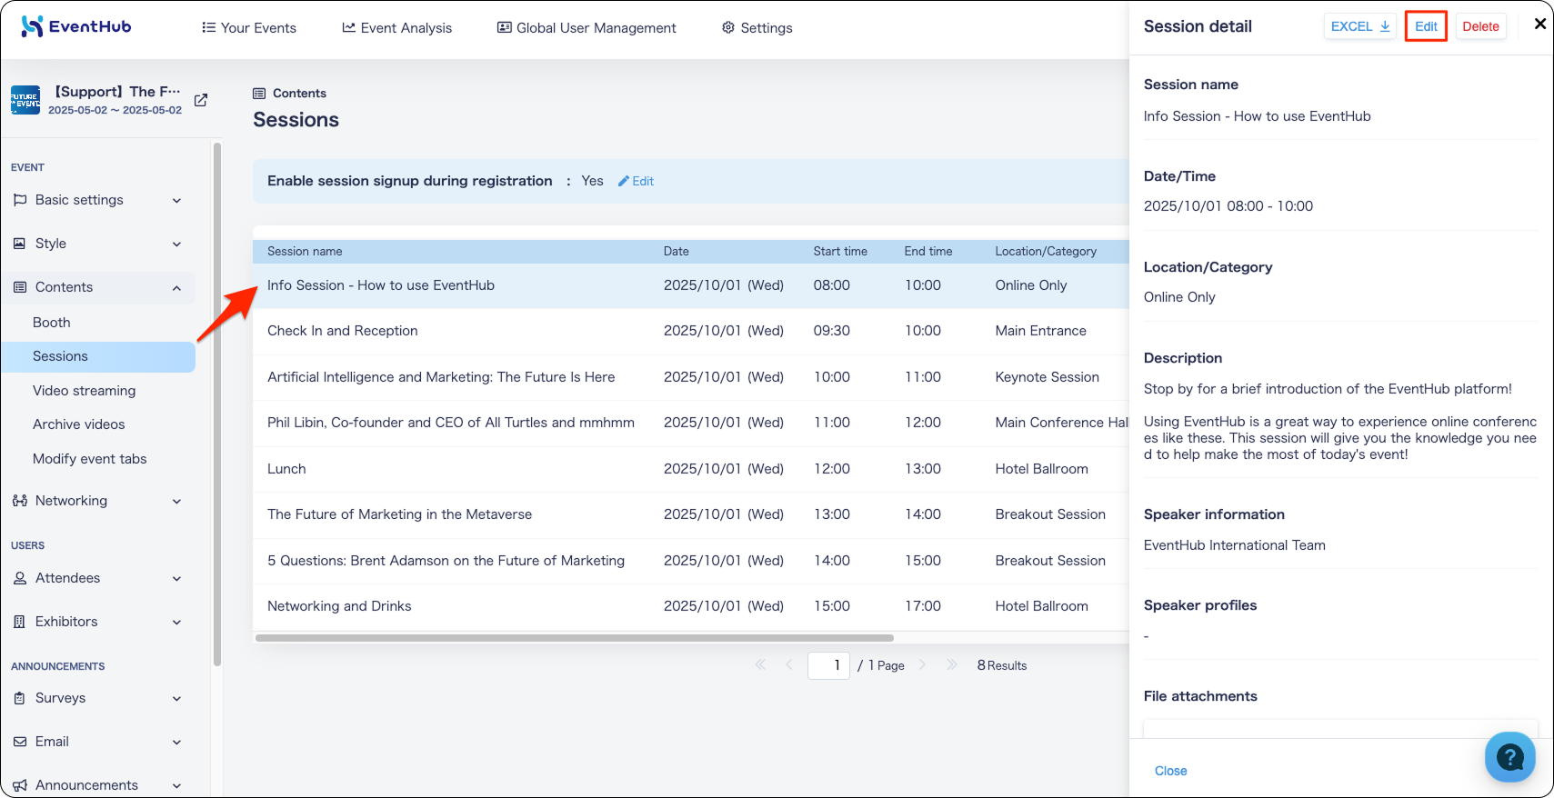Viewport: 1554px width, 798px height.
Task: Select 'Networking and Drinks' session row
Action: 691,606
